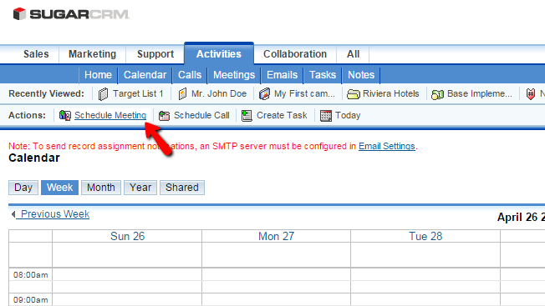This screenshot has width=545, height=306.
Task: Click the Mr. John Doe contact icon
Action: click(x=182, y=94)
